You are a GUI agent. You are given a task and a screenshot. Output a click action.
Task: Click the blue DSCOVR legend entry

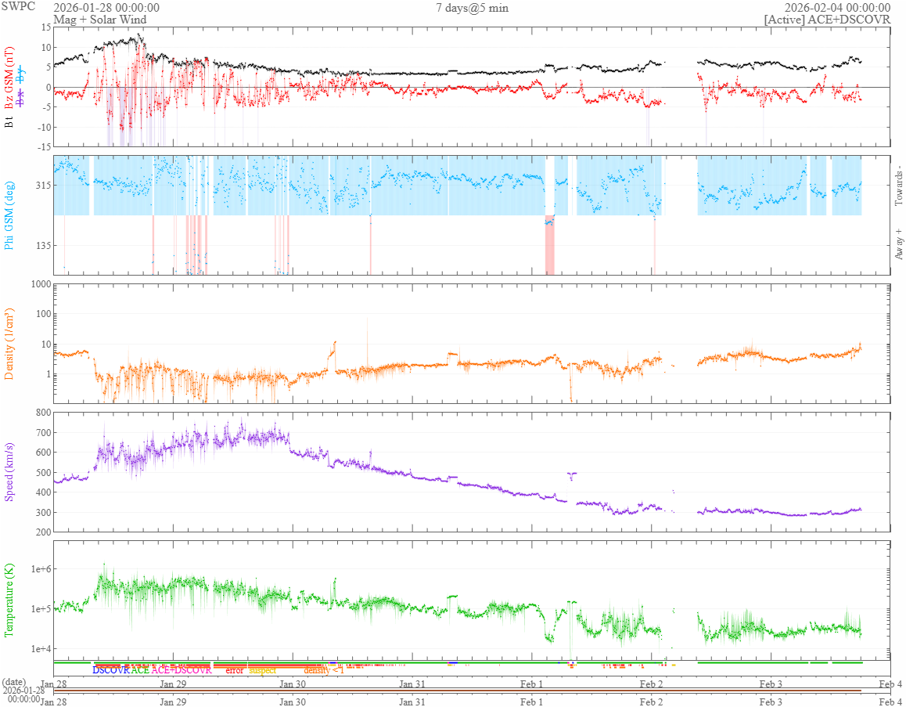pos(111,670)
